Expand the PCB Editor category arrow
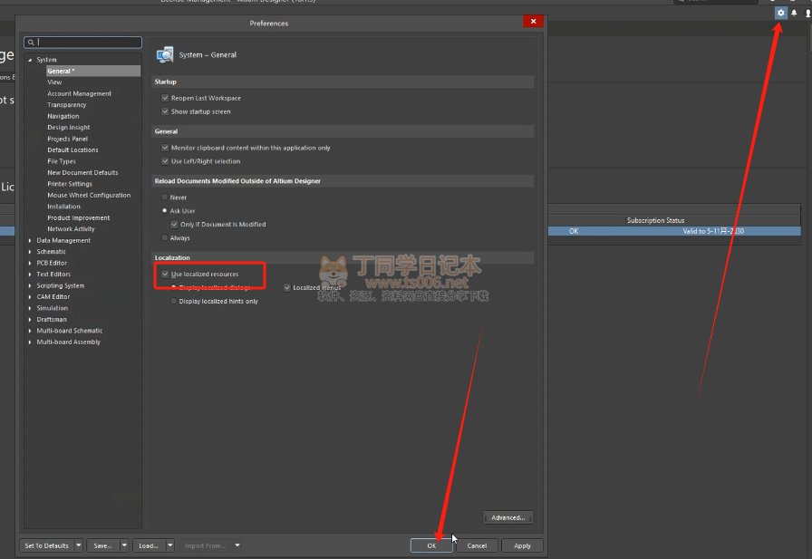 (x=30, y=263)
